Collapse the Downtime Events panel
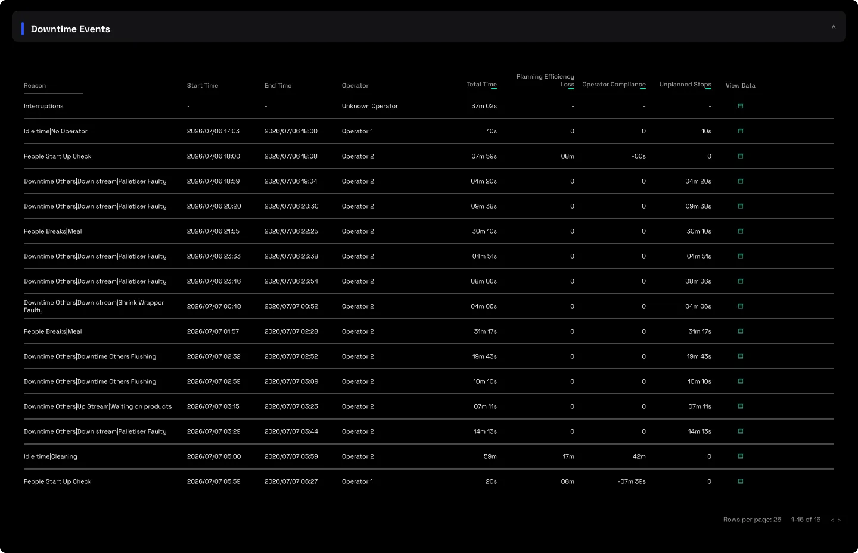 pos(834,27)
